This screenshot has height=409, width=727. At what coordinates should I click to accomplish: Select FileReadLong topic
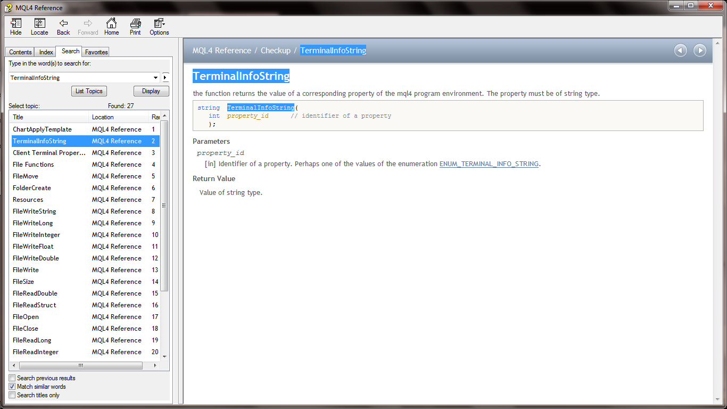click(85, 340)
